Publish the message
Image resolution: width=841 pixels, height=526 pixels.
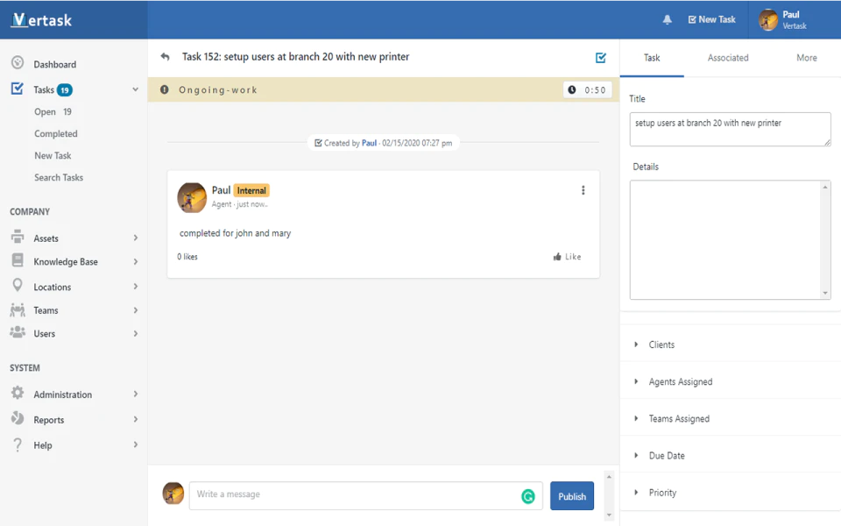572,496
